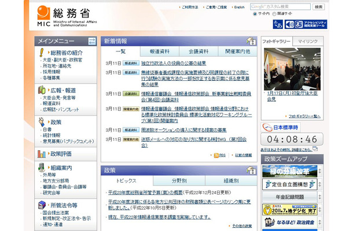This screenshot has height=231, width=353.
Task: Click the 定住自立圏構想 banner
Action: coord(290,184)
